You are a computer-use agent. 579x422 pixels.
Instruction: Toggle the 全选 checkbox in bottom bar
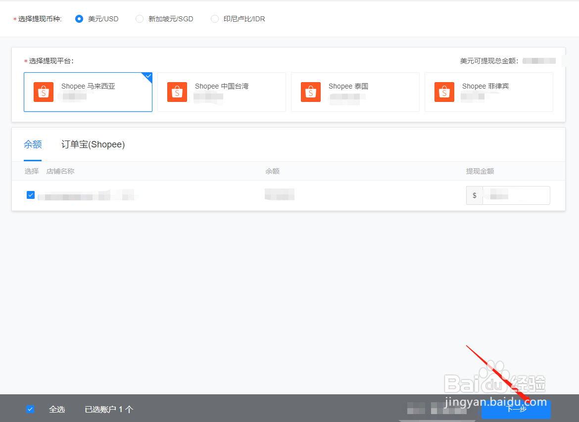coord(30,409)
